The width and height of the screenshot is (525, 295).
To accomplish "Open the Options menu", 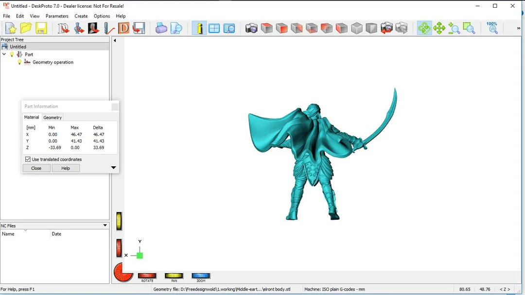I will pos(102,16).
